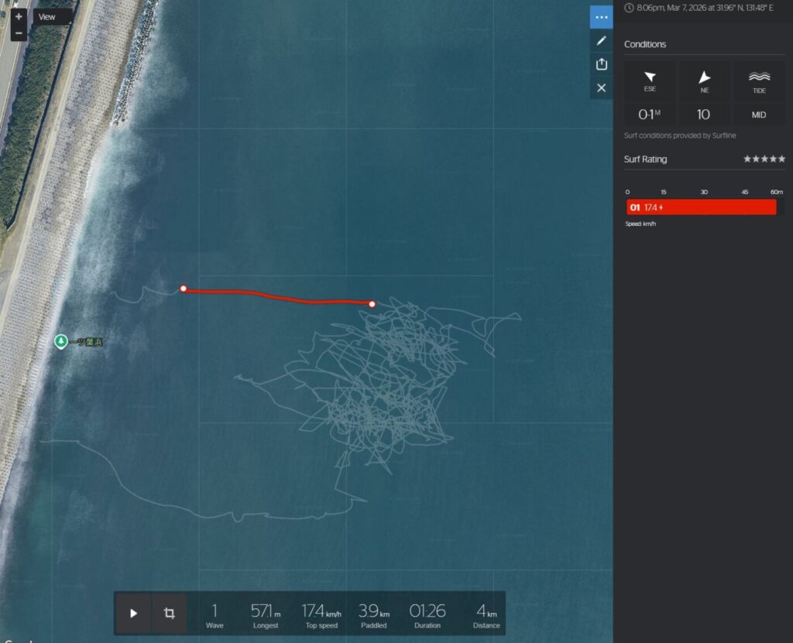Click the pencil edit session icon

point(601,40)
